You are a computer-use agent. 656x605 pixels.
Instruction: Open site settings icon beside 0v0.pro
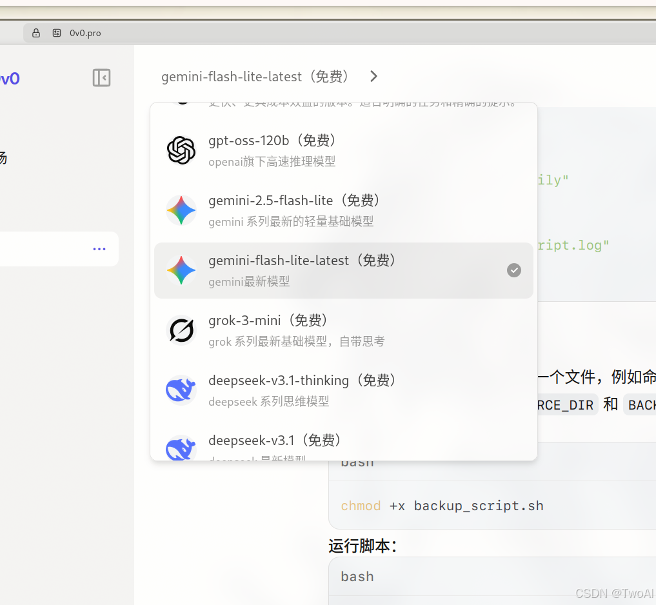(x=57, y=33)
